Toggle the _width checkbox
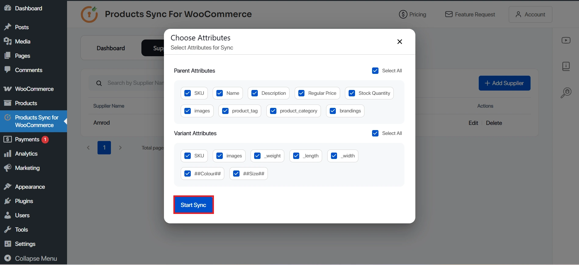This screenshot has width=579, height=265. coord(334,156)
